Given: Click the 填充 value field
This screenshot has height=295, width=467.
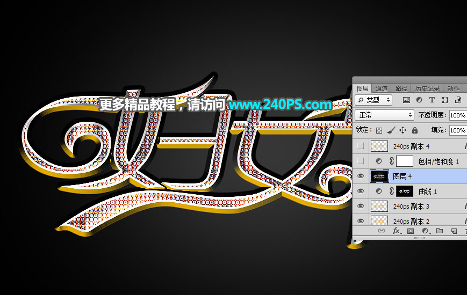Looking at the screenshot, I should pos(458,130).
